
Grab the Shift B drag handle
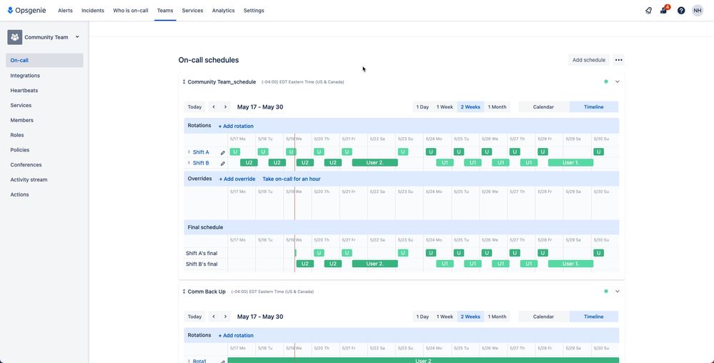pos(189,163)
